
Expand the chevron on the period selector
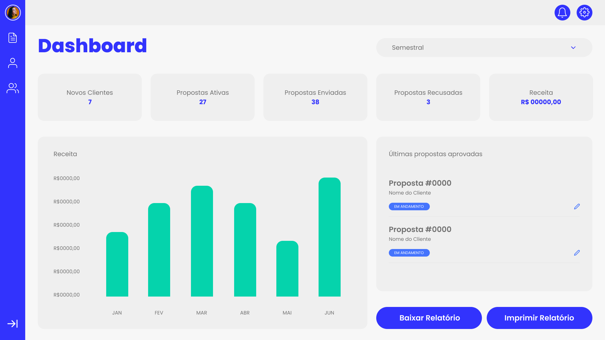click(573, 48)
